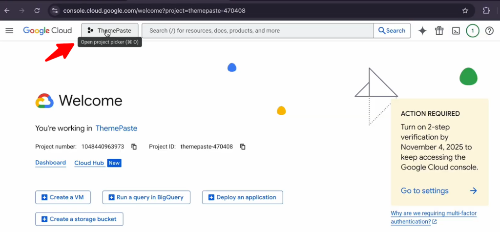Click Deploy an application button
500x232 pixels.
pos(242,197)
